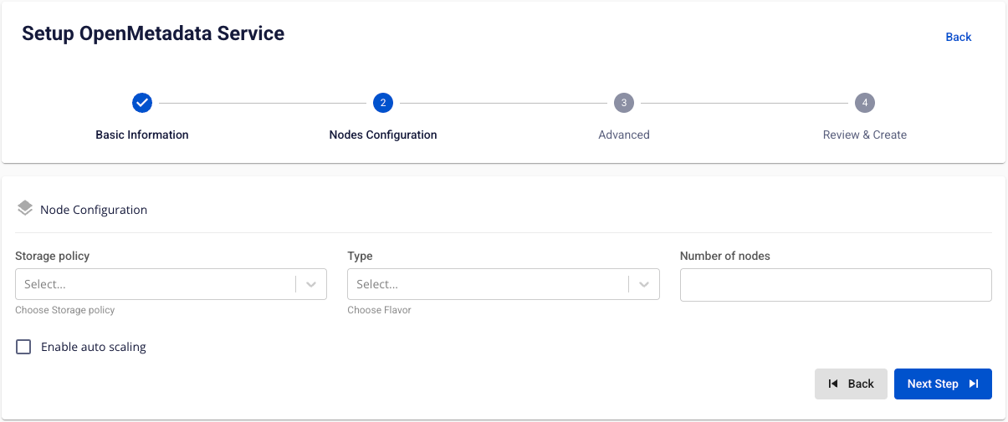Click the Setup OpenMetadata Service heading
1008x422 pixels.
click(153, 33)
